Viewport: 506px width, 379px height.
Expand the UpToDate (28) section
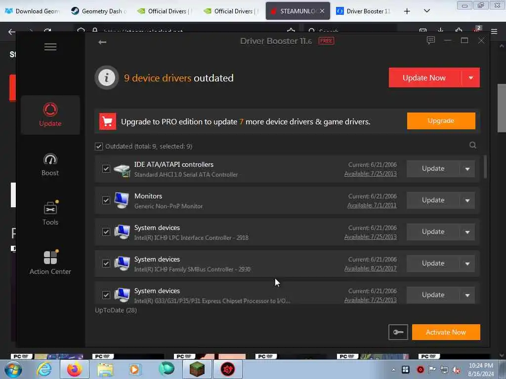[x=116, y=310]
